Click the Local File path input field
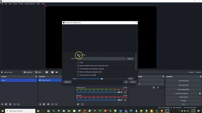Screen dimensions: 202x113 [x=101, y=59]
